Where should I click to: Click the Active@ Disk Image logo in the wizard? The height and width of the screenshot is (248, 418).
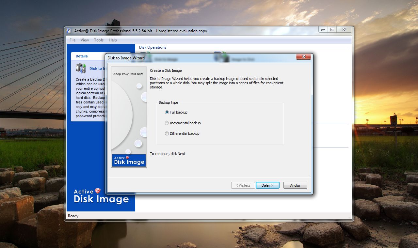tap(129, 160)
